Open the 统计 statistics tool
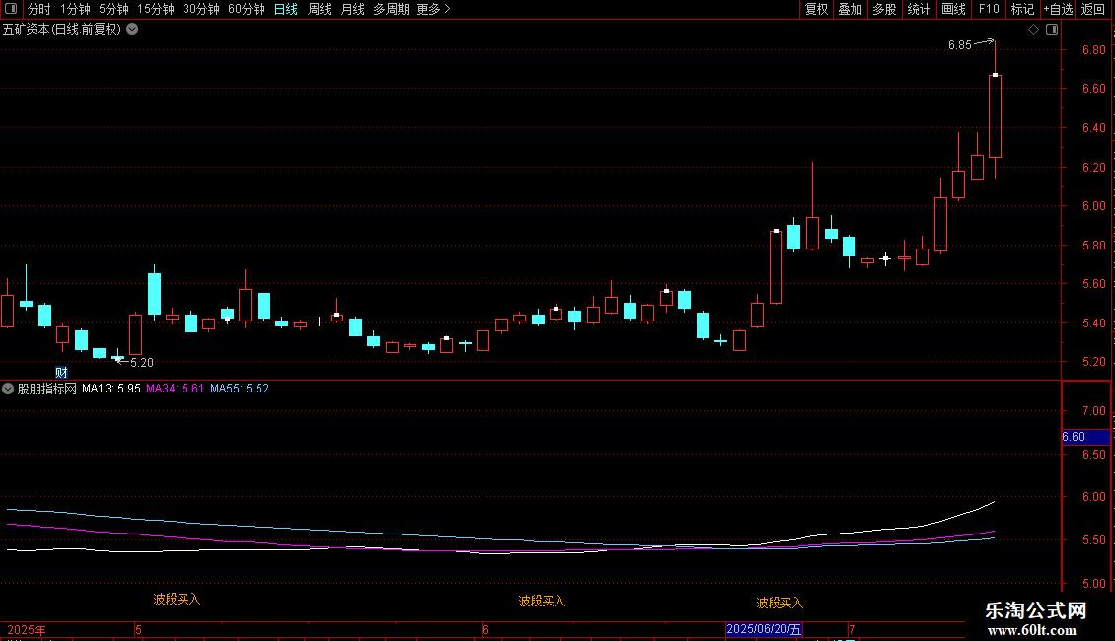Screen dimensions: 1115x641 click(x=918, y=9)
